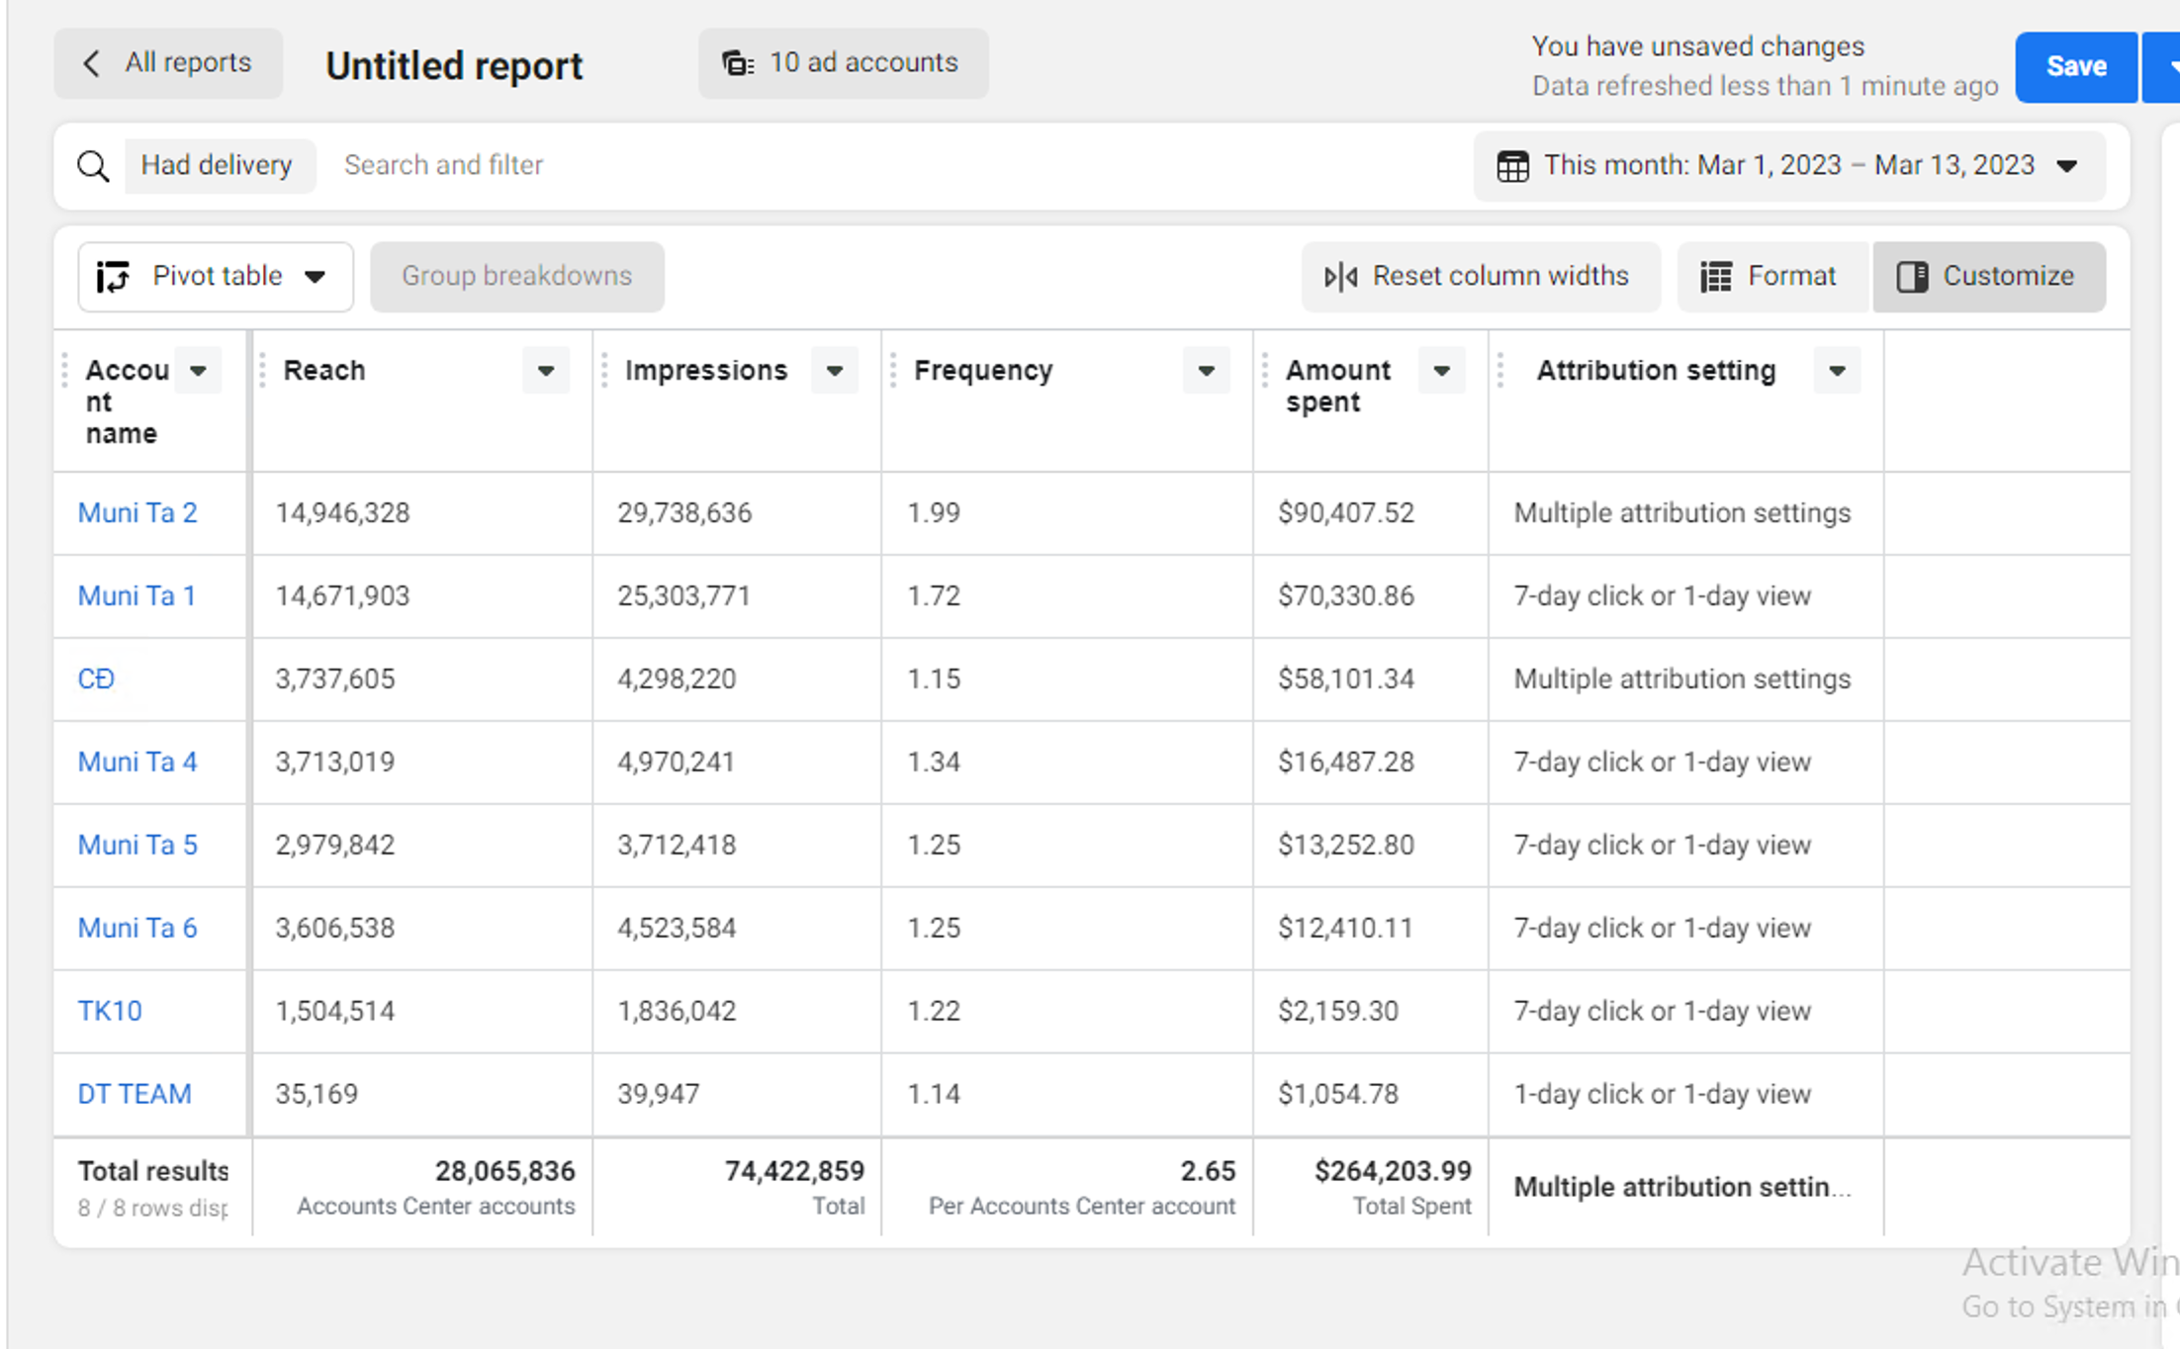Click the Impressions column header
The height and width of the screenshot is (1349, 2180).
(706, 371)
